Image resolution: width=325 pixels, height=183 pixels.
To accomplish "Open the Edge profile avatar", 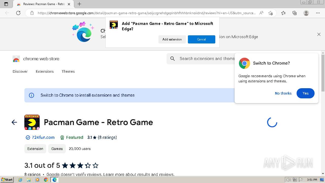I will coord(306,13).
